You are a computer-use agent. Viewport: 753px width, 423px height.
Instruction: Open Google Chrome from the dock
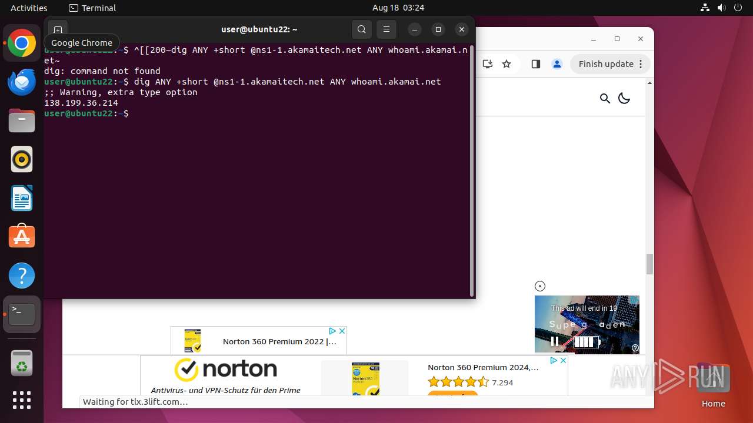[22, 43]
